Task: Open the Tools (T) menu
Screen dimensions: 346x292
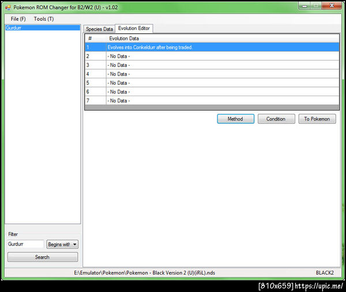Action: (44, 19)
